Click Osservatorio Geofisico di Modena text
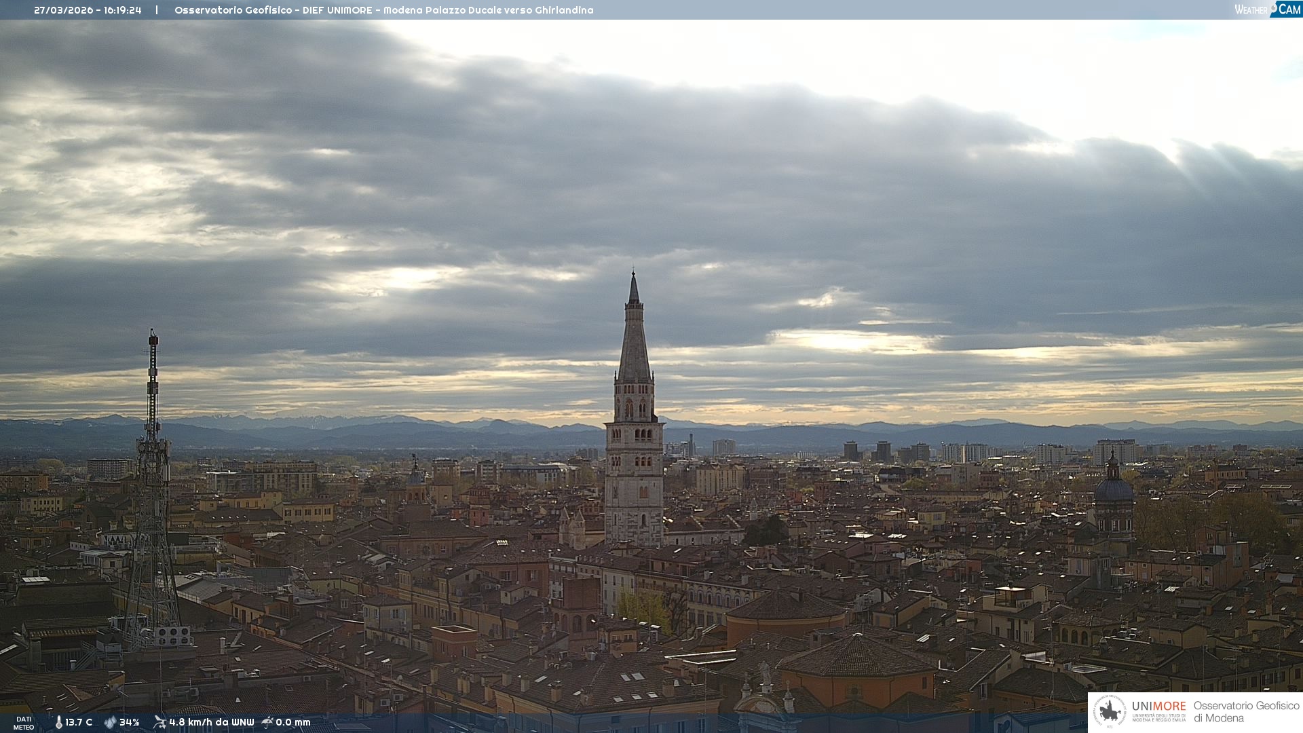The height and width of the screenshot is (733, 1303). [1246, 712]
